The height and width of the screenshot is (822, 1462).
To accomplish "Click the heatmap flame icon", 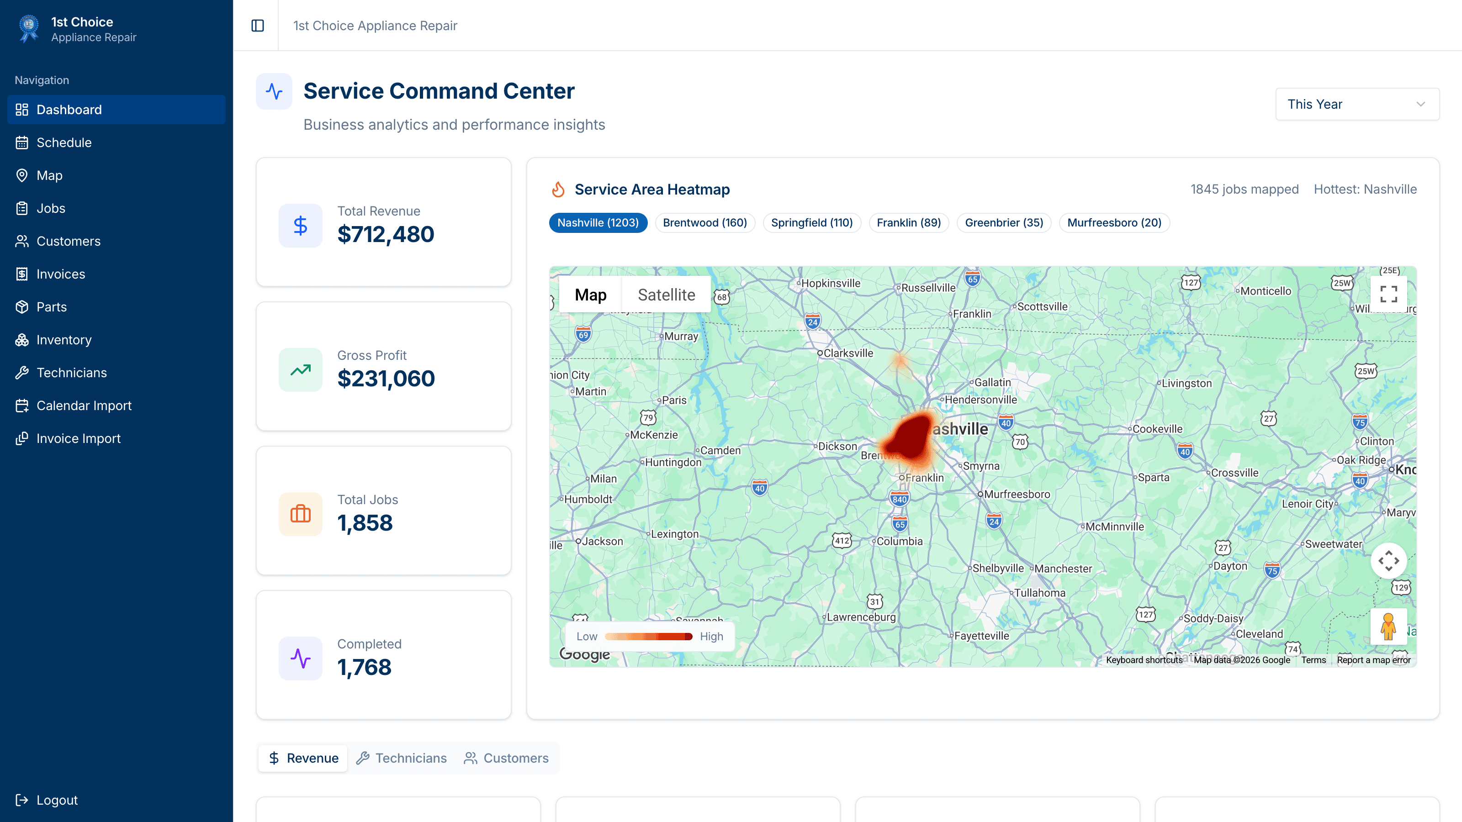I will (558, 190).
